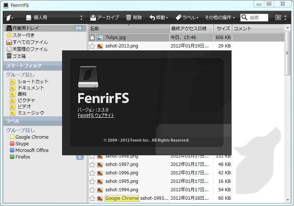Click the 74 count badge on 作業用トレイ

(x=78, y=28)
